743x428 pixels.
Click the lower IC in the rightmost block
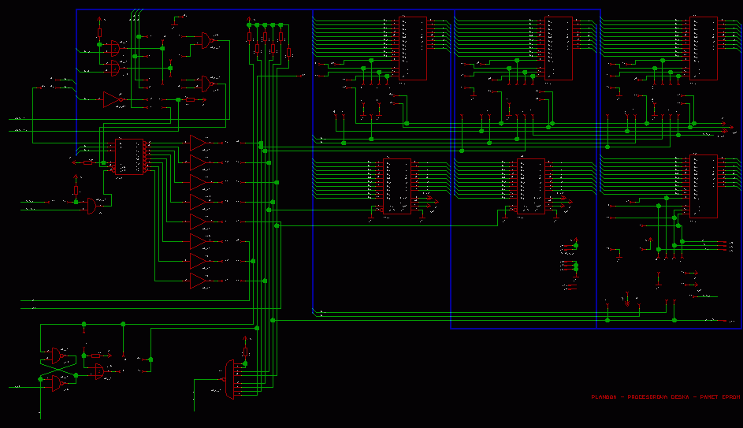coord(704,186)
